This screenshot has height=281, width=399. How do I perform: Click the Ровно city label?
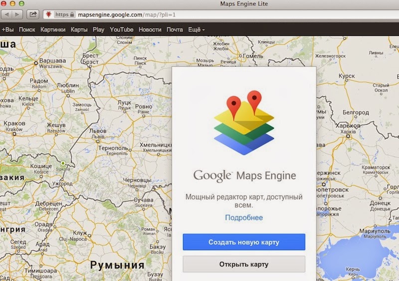[x=144, y=106]
